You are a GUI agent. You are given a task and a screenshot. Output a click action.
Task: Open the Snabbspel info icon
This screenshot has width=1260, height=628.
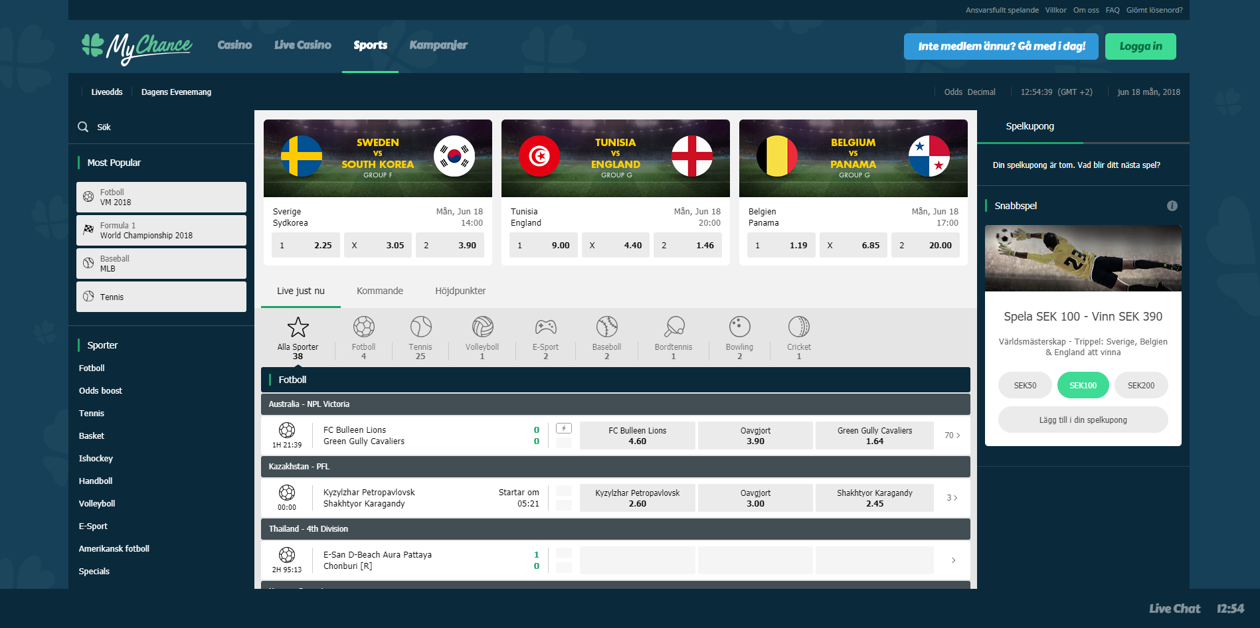(1172, 206)
